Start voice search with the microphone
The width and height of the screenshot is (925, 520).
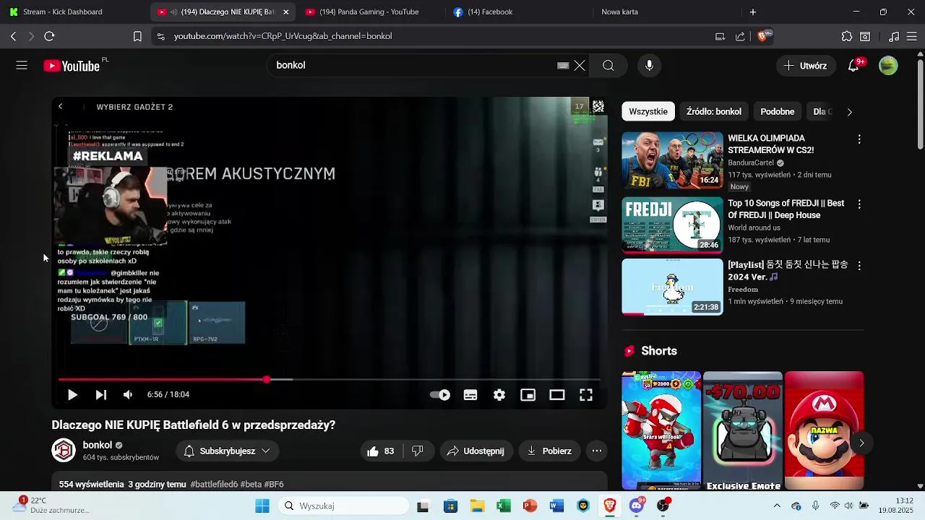coord(649,66)
